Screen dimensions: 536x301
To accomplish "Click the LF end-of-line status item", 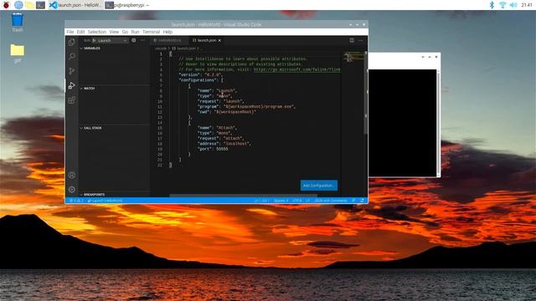I will pos(307,201).
